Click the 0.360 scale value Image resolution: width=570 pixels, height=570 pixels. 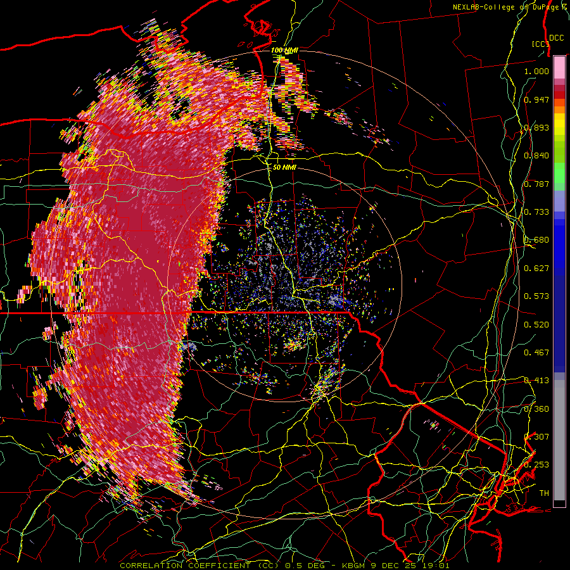536,409
